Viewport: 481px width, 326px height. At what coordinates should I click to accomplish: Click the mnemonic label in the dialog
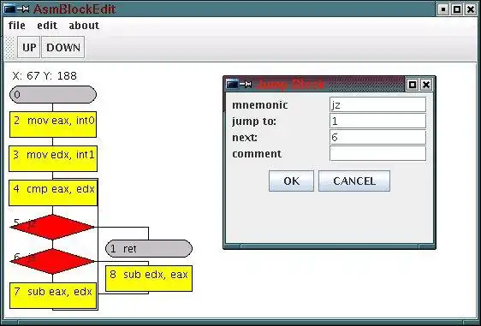pyautogui.click(x=260, y=105)
